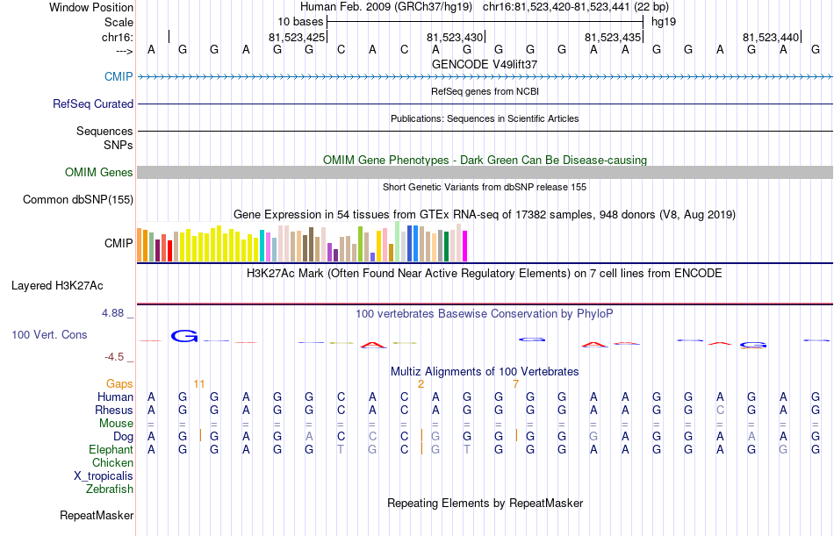Click the 10 bases scale bar
The image size is (834, 536).
485,22
